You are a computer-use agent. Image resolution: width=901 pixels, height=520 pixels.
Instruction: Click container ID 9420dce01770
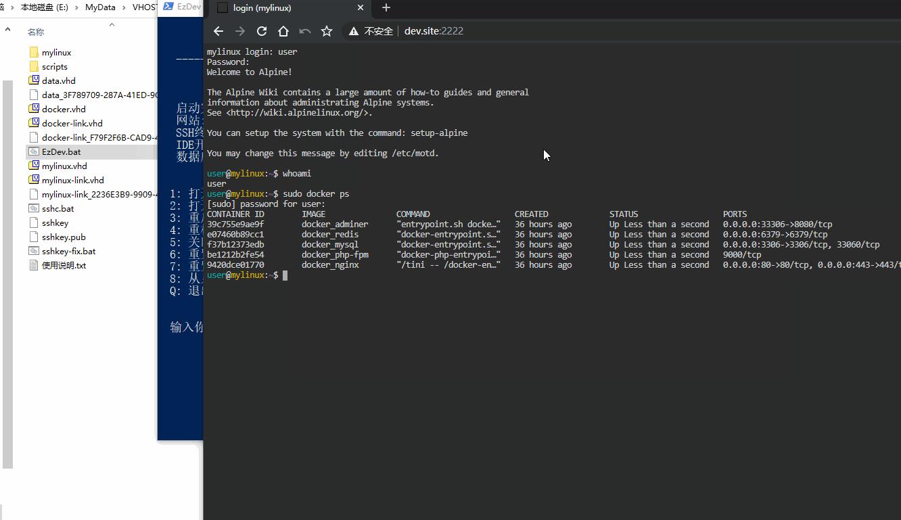(x=235, y=265)
